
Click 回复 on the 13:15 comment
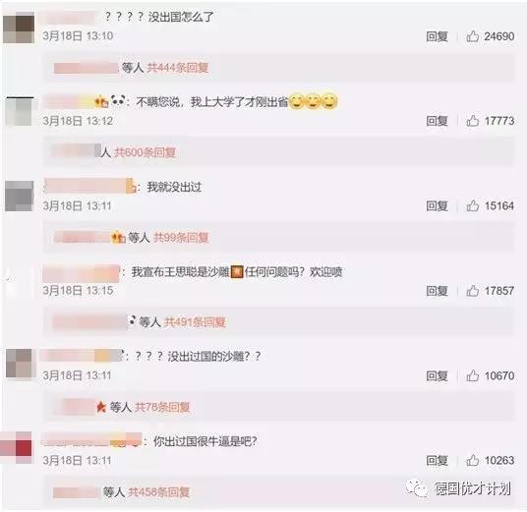point(437,291)
